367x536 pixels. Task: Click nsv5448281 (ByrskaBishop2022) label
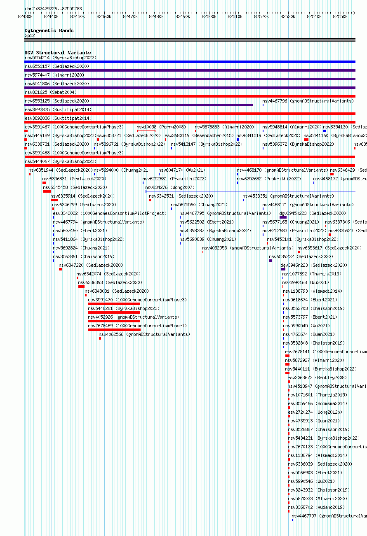[x=124, y=309]
